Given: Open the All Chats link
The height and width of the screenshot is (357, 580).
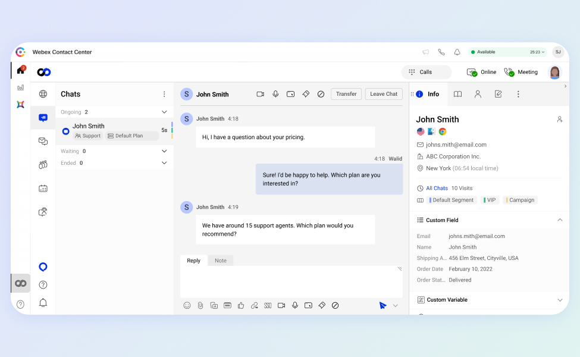Looking at the screenshot, I should 437,188.
